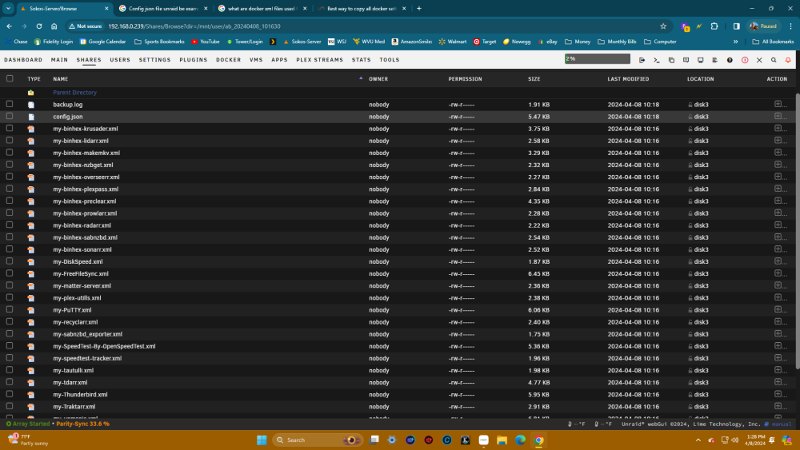Viewport: 800px width, 450px height.
Task: Click the taskbar Search box
Action: [x=318, y=440]
